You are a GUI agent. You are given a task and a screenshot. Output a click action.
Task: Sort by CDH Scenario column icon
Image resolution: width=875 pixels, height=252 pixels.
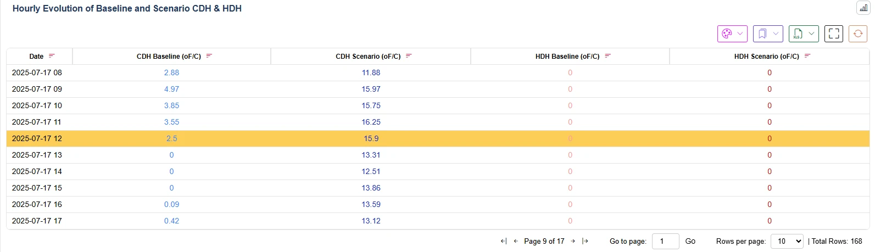coord(409,56)
